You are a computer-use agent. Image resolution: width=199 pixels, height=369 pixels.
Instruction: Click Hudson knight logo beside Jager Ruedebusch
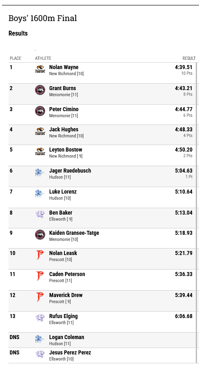pyautogui.click(x=40, y=173)
